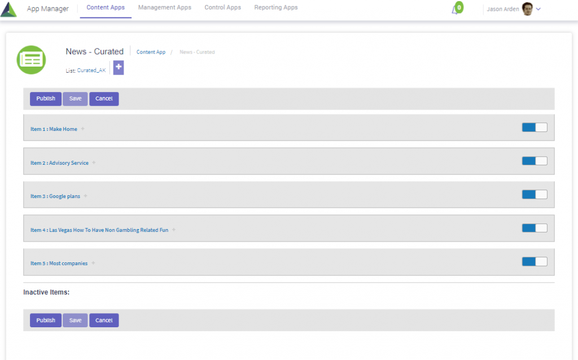The height and width of the screenshot is (360, 578).
Task: Click the green News app icon
Action: [x=31, y=60]
